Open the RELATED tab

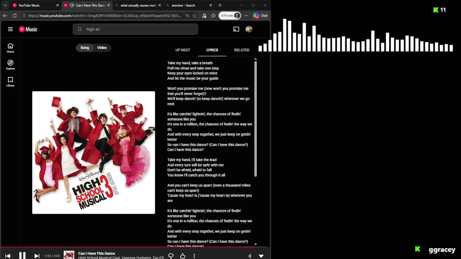[x=242, y=50]
